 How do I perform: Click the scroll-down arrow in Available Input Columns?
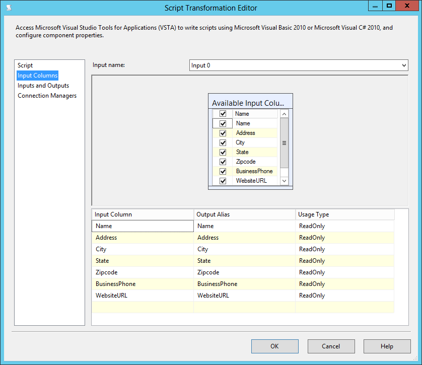[284, 180]
